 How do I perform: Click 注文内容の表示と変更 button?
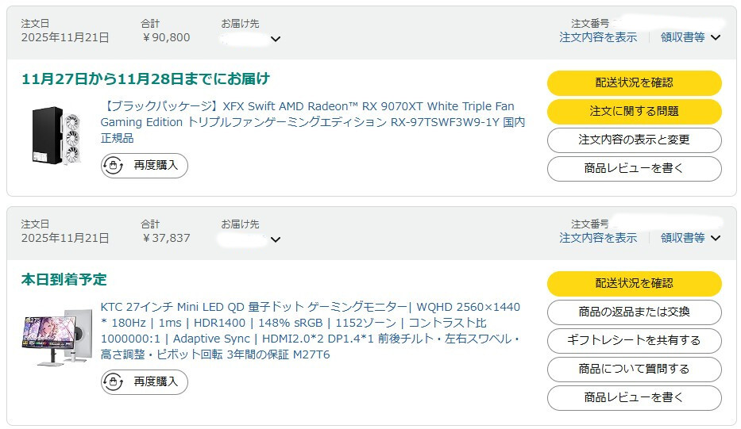pos(634,140)
